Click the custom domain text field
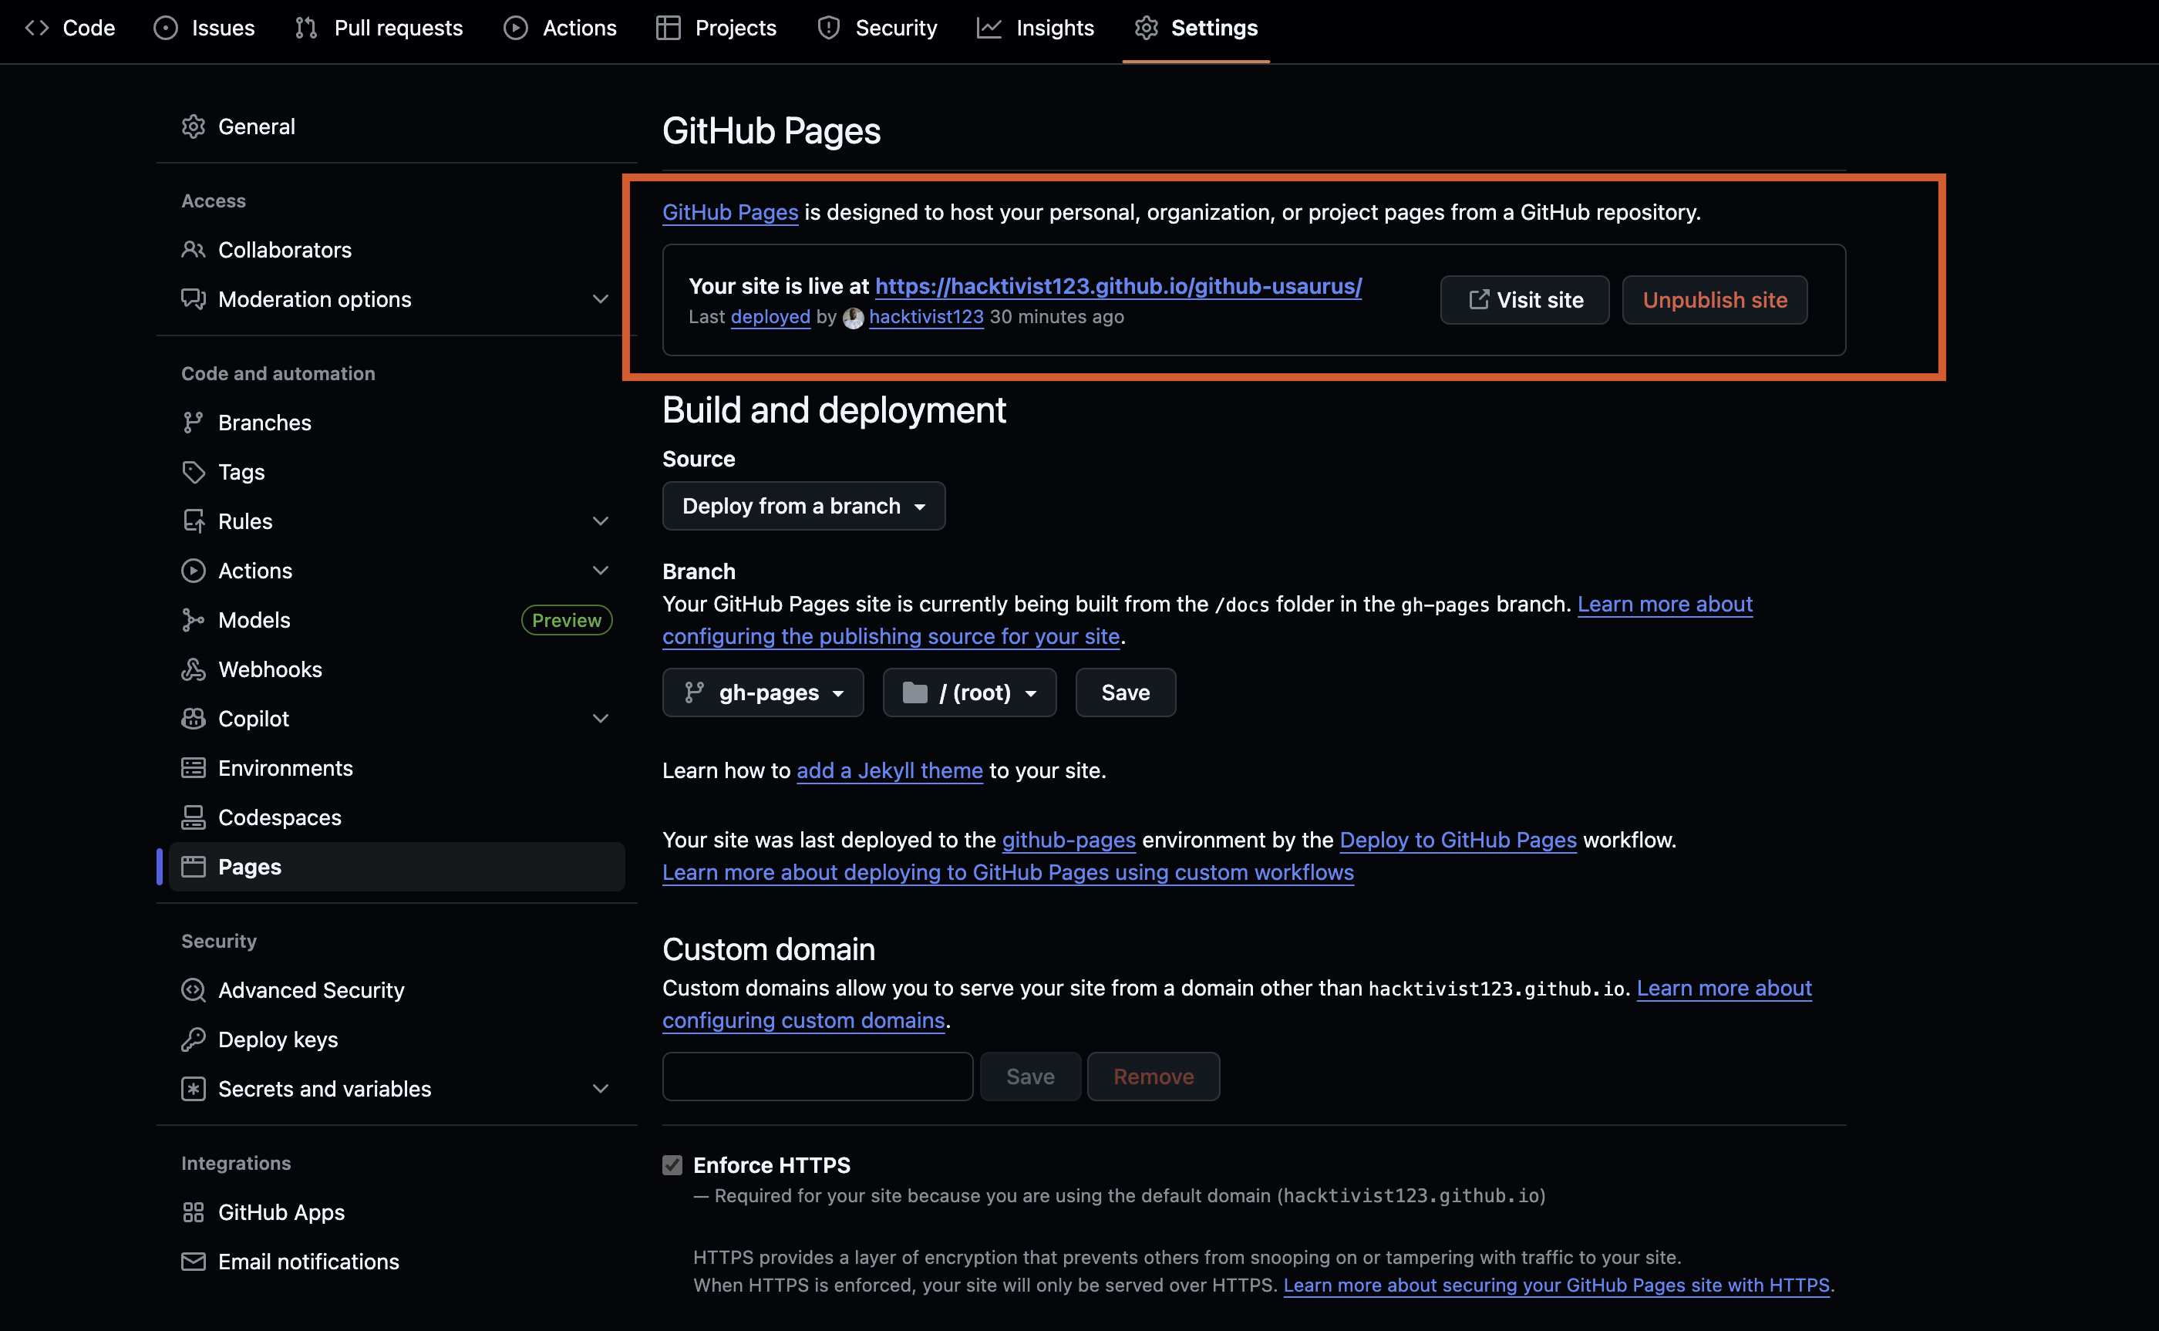2159x1331 pixels. click(817, 1077)
